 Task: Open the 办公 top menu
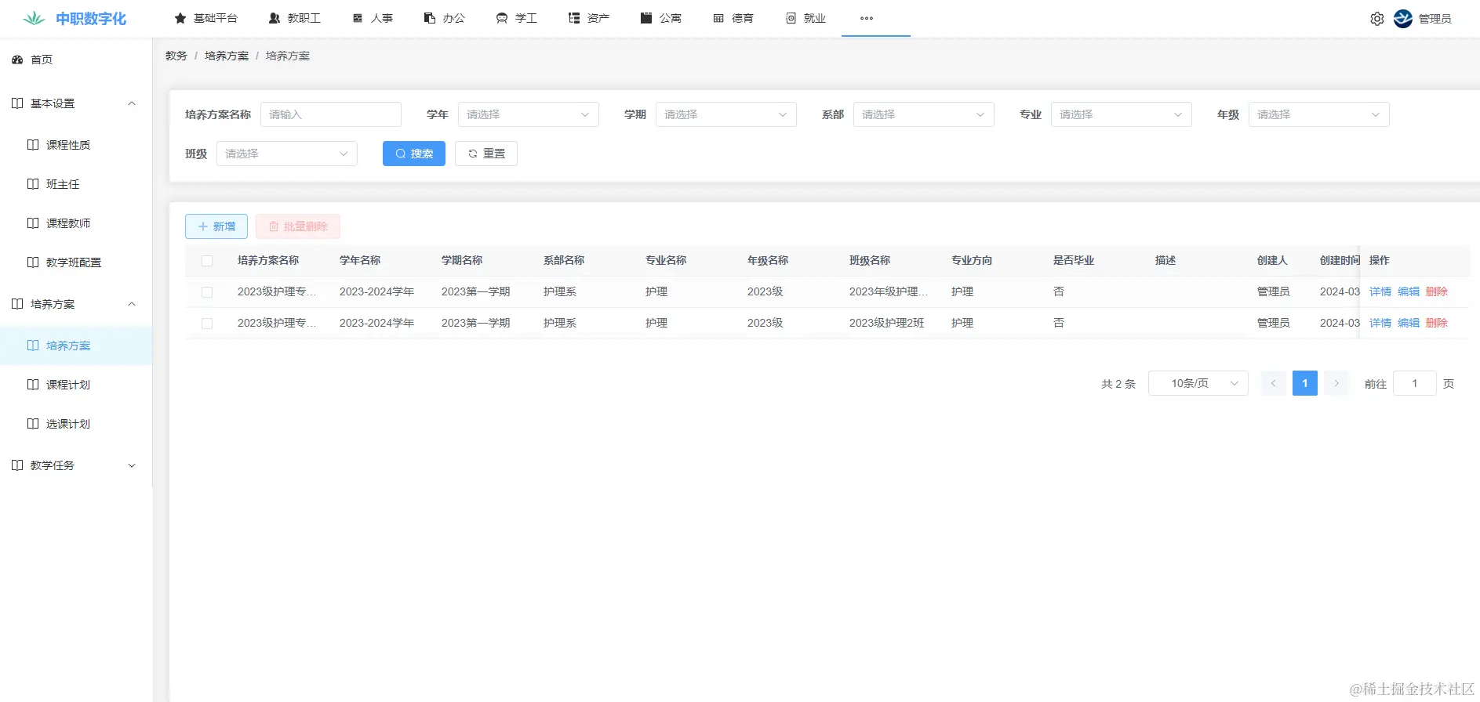pyautogui.click(x=445, y=18)
